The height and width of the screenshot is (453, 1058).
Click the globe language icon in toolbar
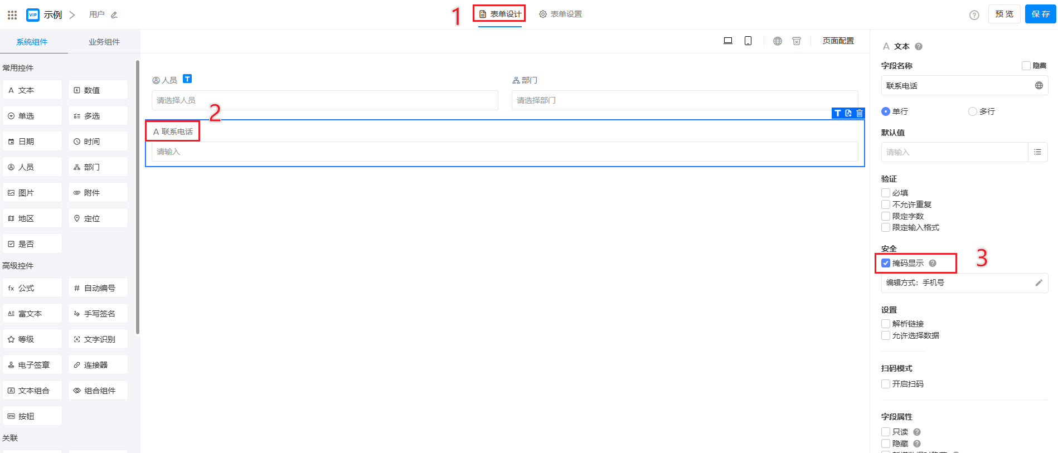tap(778, 41)
